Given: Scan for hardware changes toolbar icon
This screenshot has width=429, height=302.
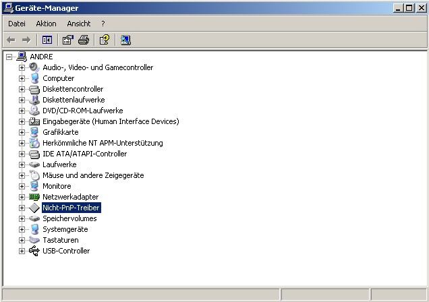Looking at the screenshot, I should point(125,40).
